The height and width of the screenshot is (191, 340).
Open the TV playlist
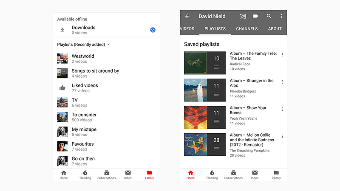[x=107, y=102]
